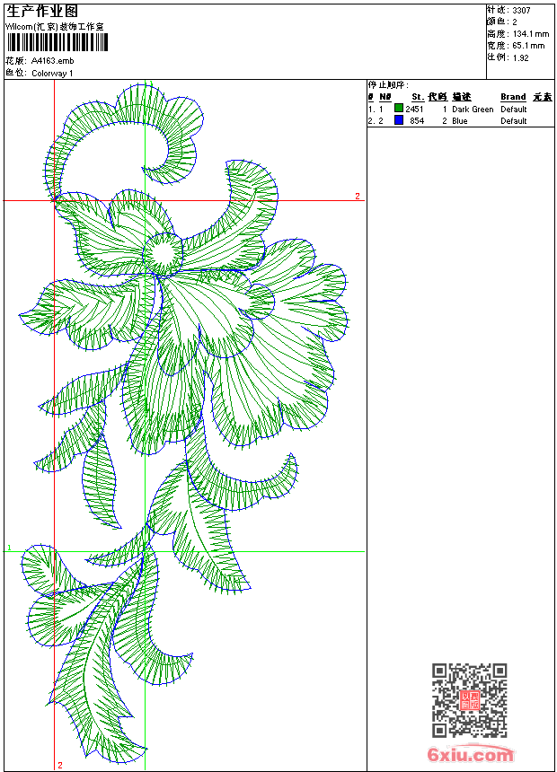The image size is (557, 772).
Task: Click the Colorway 1 label
Action: (x=52, y=73)
